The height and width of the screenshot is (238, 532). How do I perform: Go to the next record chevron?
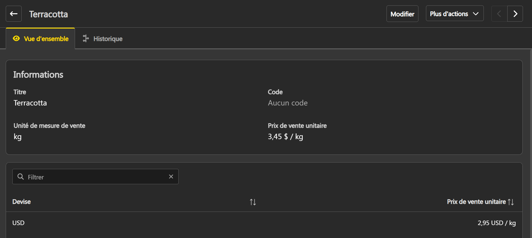click(x=515, y=14)
